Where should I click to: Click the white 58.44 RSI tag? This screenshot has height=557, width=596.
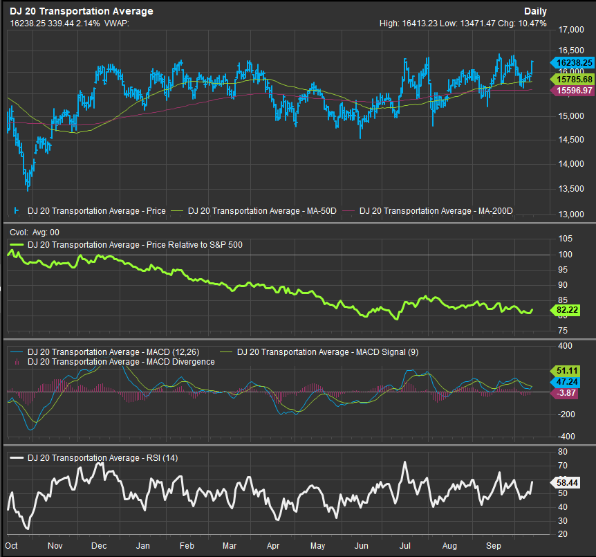coord(566,483)
